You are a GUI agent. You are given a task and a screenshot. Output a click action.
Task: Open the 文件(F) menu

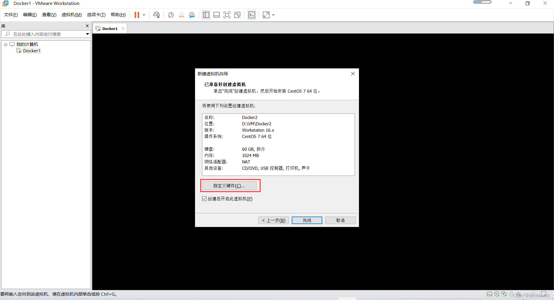pyautogui.click(x=11, y=15)
